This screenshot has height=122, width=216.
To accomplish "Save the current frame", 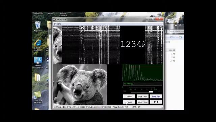I will click(142, 102).
